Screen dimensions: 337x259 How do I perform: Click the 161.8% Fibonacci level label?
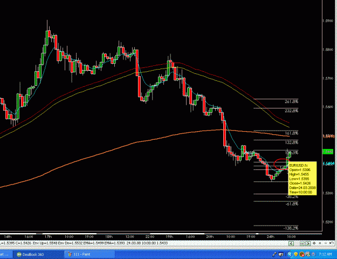291,133
